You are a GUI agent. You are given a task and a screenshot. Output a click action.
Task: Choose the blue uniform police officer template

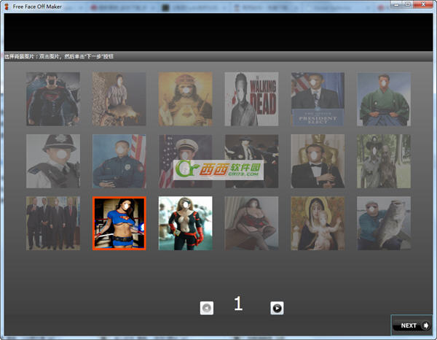pyautogui.click(x=119, y=161)
